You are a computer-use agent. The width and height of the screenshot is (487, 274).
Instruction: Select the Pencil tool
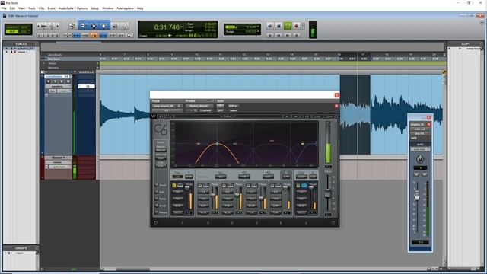[x=124, y=26]
